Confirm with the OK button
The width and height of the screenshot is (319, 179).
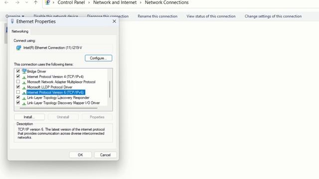point(80,155)
